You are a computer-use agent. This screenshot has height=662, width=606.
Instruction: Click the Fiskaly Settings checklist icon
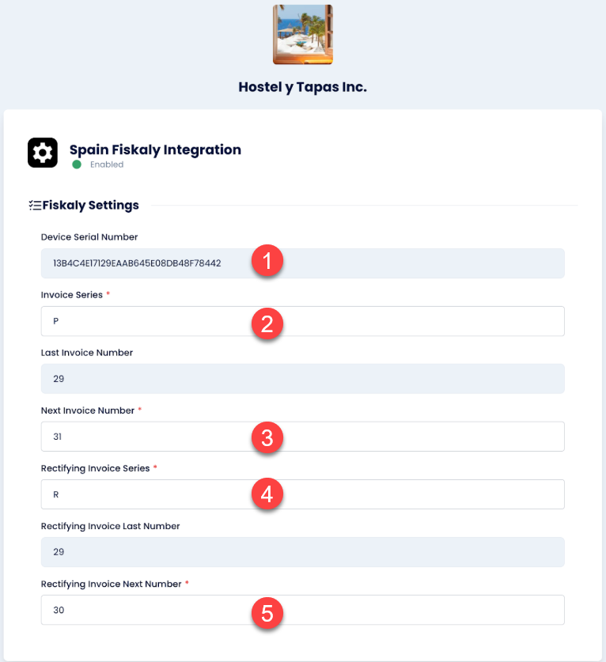coord(35,206)
